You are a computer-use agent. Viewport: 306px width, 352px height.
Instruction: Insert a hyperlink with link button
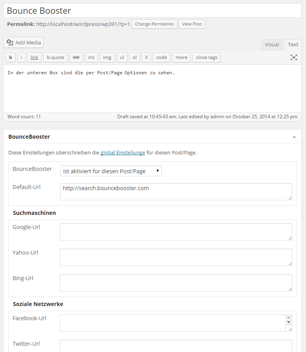point(34,57)
